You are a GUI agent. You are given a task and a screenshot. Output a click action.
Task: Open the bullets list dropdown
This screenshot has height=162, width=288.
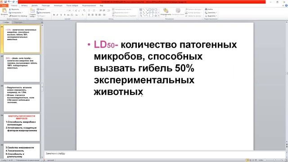90,10
